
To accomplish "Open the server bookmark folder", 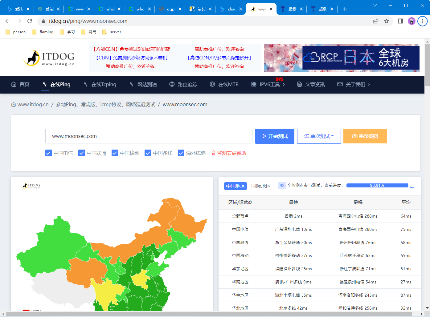I will point(112,32).
